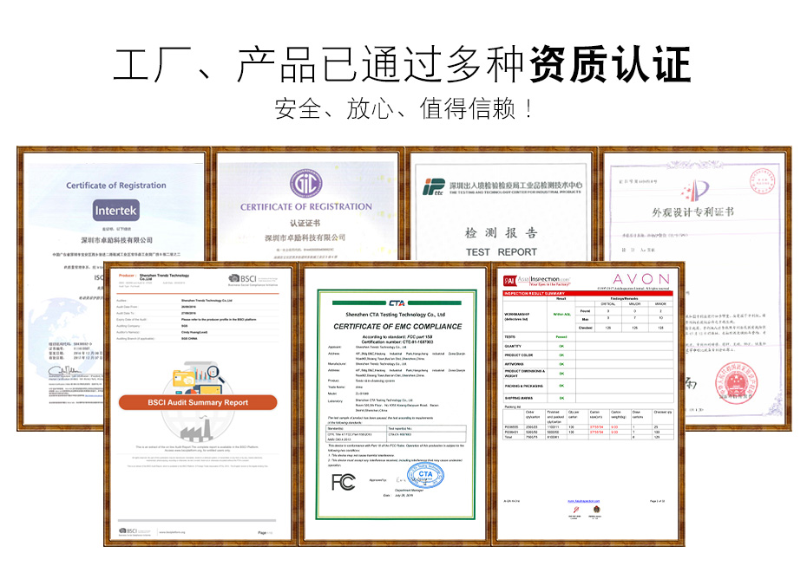This screenshot has height=566, width=807.
Task: Click the subtitle 安全、放心、值得信赖！
Action: click(x=403, y=108)
